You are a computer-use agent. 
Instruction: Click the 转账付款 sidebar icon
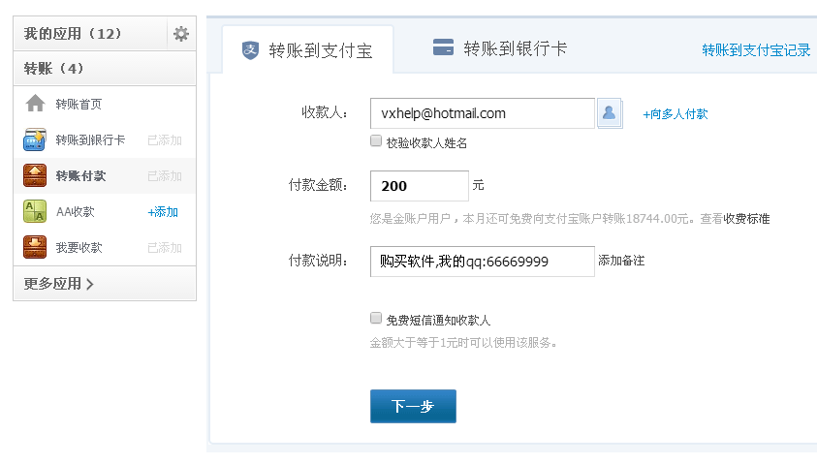point(35,175)
